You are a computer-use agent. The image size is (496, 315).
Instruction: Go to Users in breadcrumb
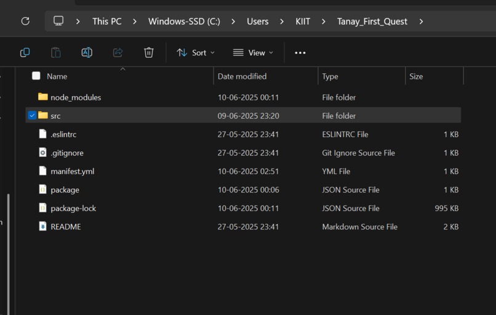[x=257, y=22]
